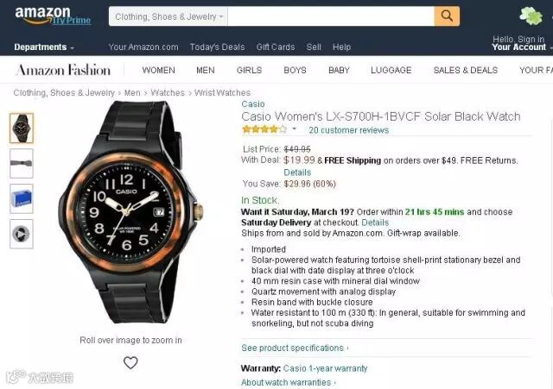Open Today's Deals in the top menu
The height and width of the screenshot is (389, 553).
click(x=217, y=47)
